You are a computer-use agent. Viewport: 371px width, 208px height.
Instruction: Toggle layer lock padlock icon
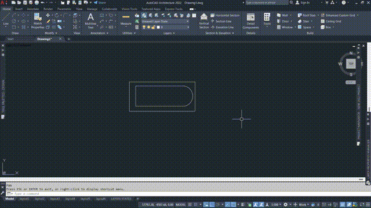153,27
